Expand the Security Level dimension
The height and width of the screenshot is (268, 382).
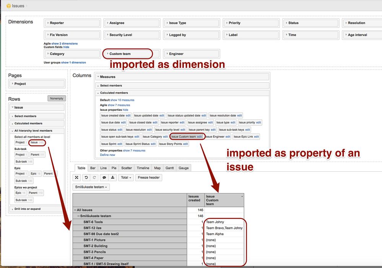click(132, 35)
